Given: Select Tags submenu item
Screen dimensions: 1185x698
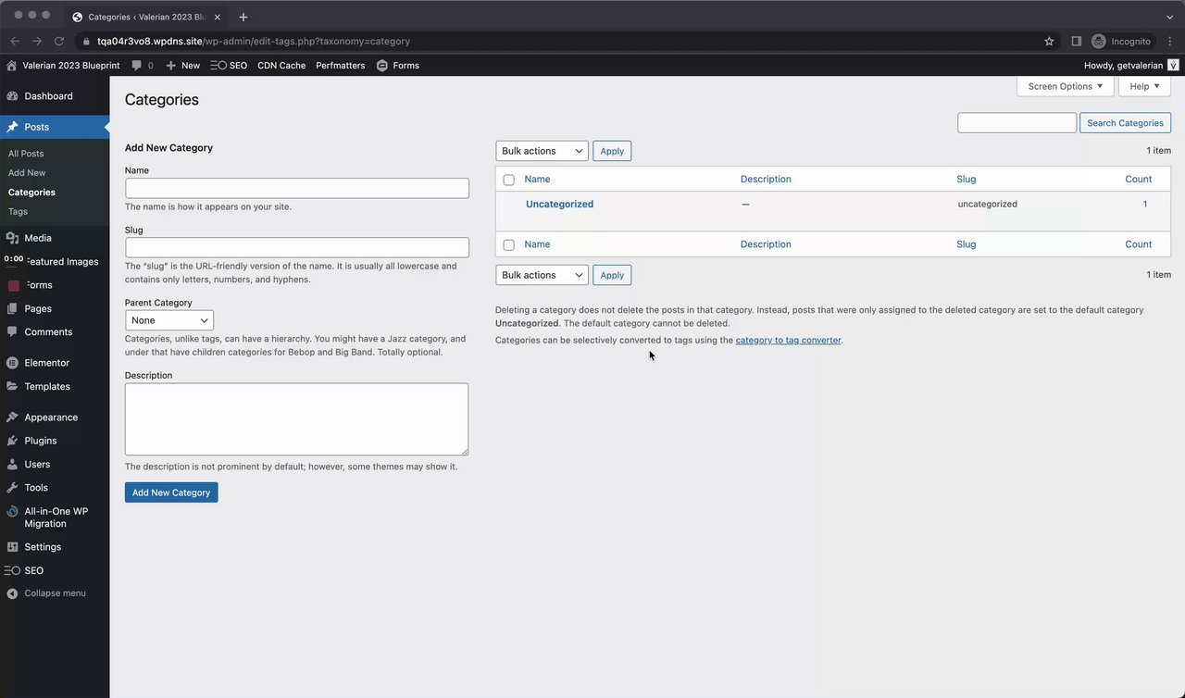Looking at the screenshot, I should pyautogui.click(x=18, y=212).
